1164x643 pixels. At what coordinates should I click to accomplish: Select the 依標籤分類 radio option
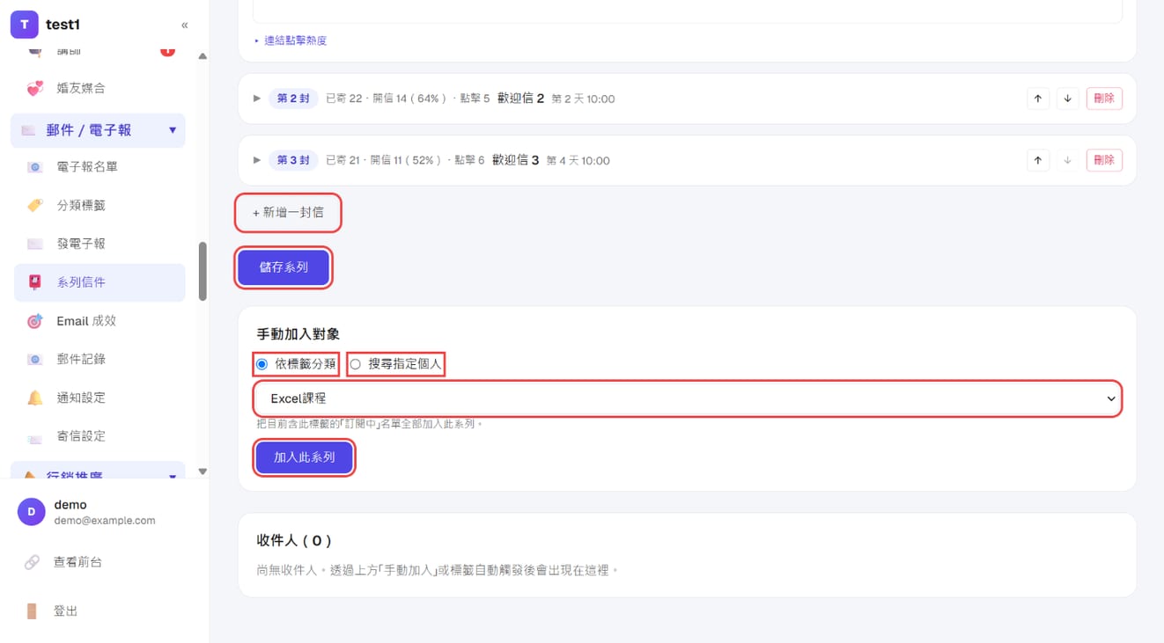[x=262, y=364]
